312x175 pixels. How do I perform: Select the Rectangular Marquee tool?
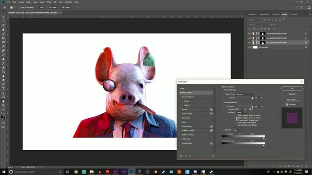pyautogui.click(x=3, y=21)
